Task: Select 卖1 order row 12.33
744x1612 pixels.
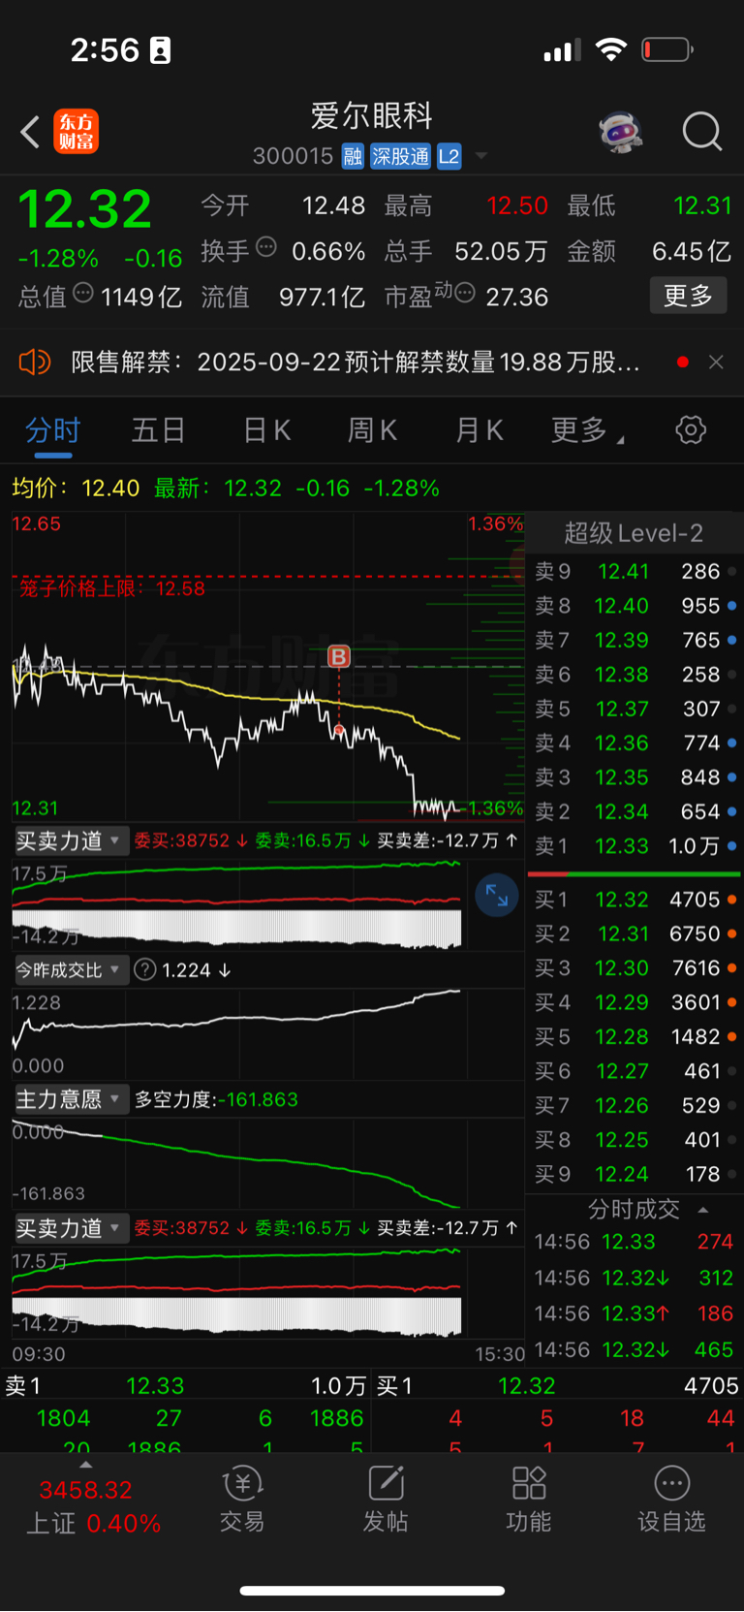Action: (x=635, y=846)
